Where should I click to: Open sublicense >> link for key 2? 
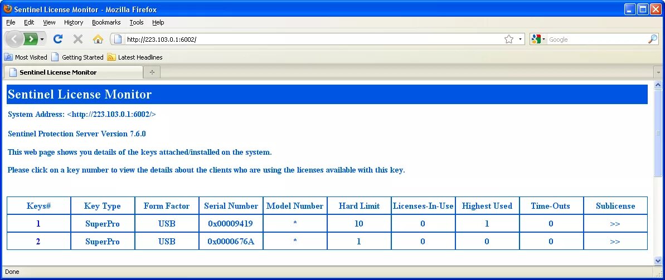(615, 242)
